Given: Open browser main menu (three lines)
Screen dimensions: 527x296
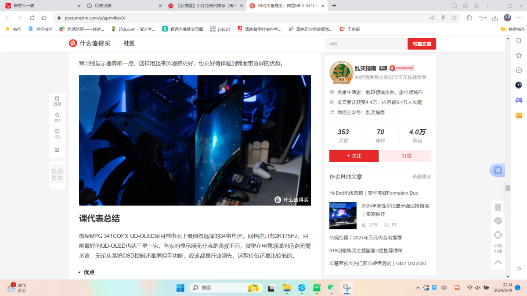Looking at the screenshot, I should pos(520,18).
